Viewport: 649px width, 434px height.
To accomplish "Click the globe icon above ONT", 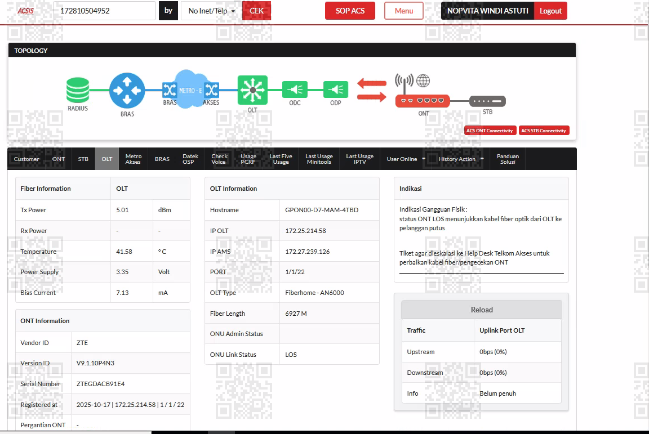I will point(423,80).
